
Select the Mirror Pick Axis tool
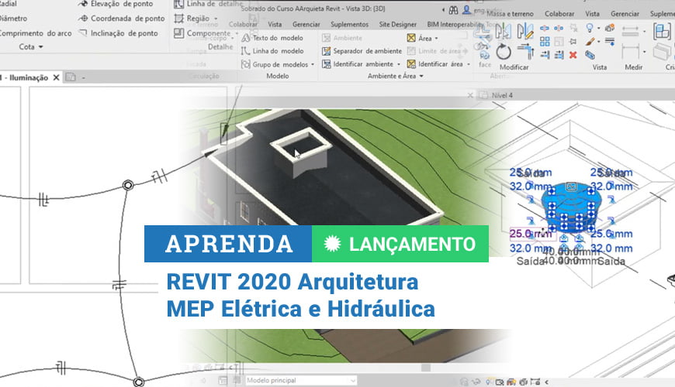coord(503,32)
